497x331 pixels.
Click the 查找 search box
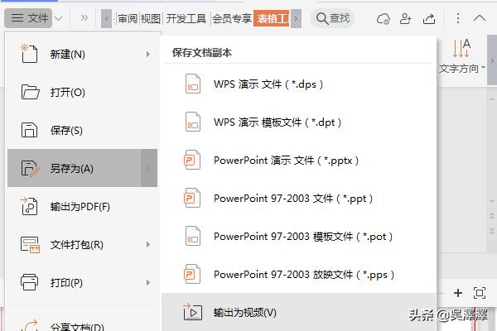tap(333, 18)
